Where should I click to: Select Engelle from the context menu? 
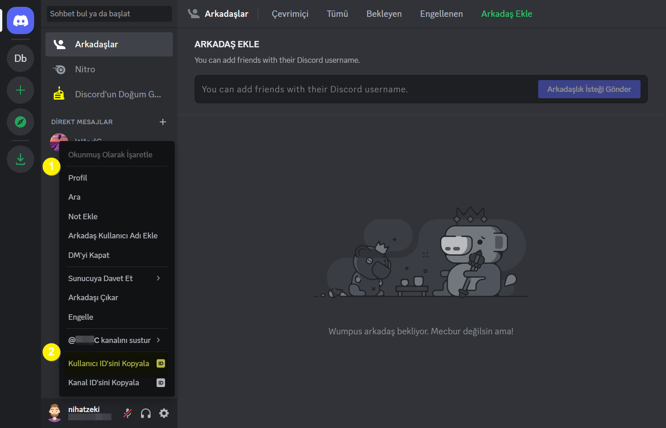click(117, 317)
